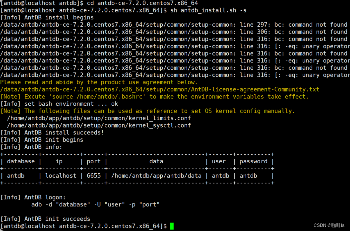350x231 pixels.
Task: Click '[Info] AntDB init succeeds' line
Action: coord(45,219)
